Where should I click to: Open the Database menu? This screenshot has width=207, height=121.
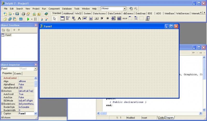click(x=67, y=9)
